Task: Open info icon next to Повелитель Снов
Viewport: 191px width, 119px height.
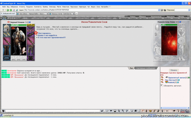Action: click(x=180, y=22)
